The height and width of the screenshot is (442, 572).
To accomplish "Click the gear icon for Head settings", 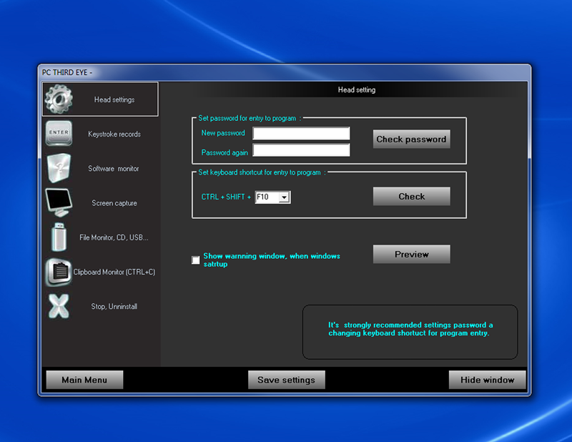I will click(59, 99).
